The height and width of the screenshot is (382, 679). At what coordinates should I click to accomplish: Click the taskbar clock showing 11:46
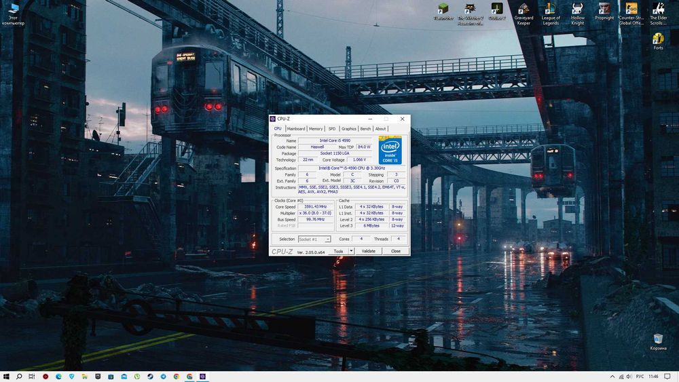tap(654, 377)
